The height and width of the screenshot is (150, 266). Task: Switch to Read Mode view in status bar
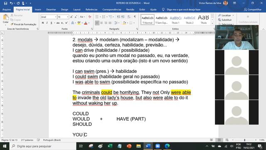coord(212,140)
